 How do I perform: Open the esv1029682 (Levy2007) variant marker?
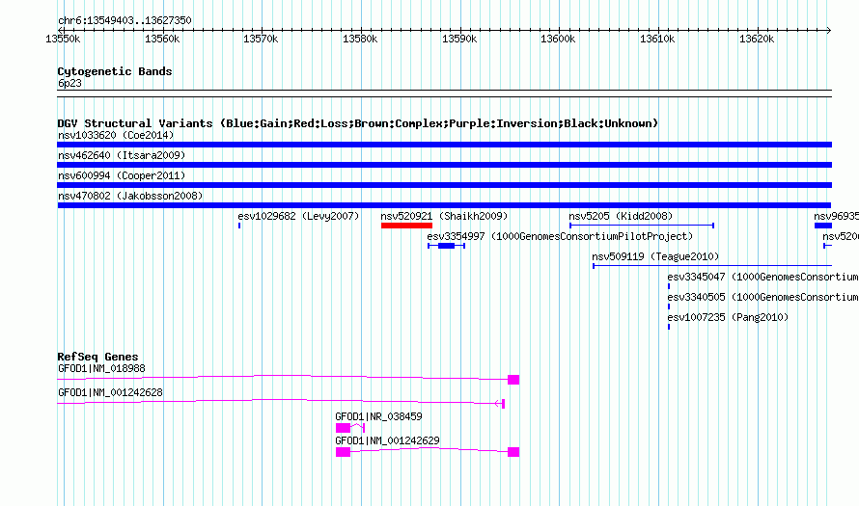[239, 226]
